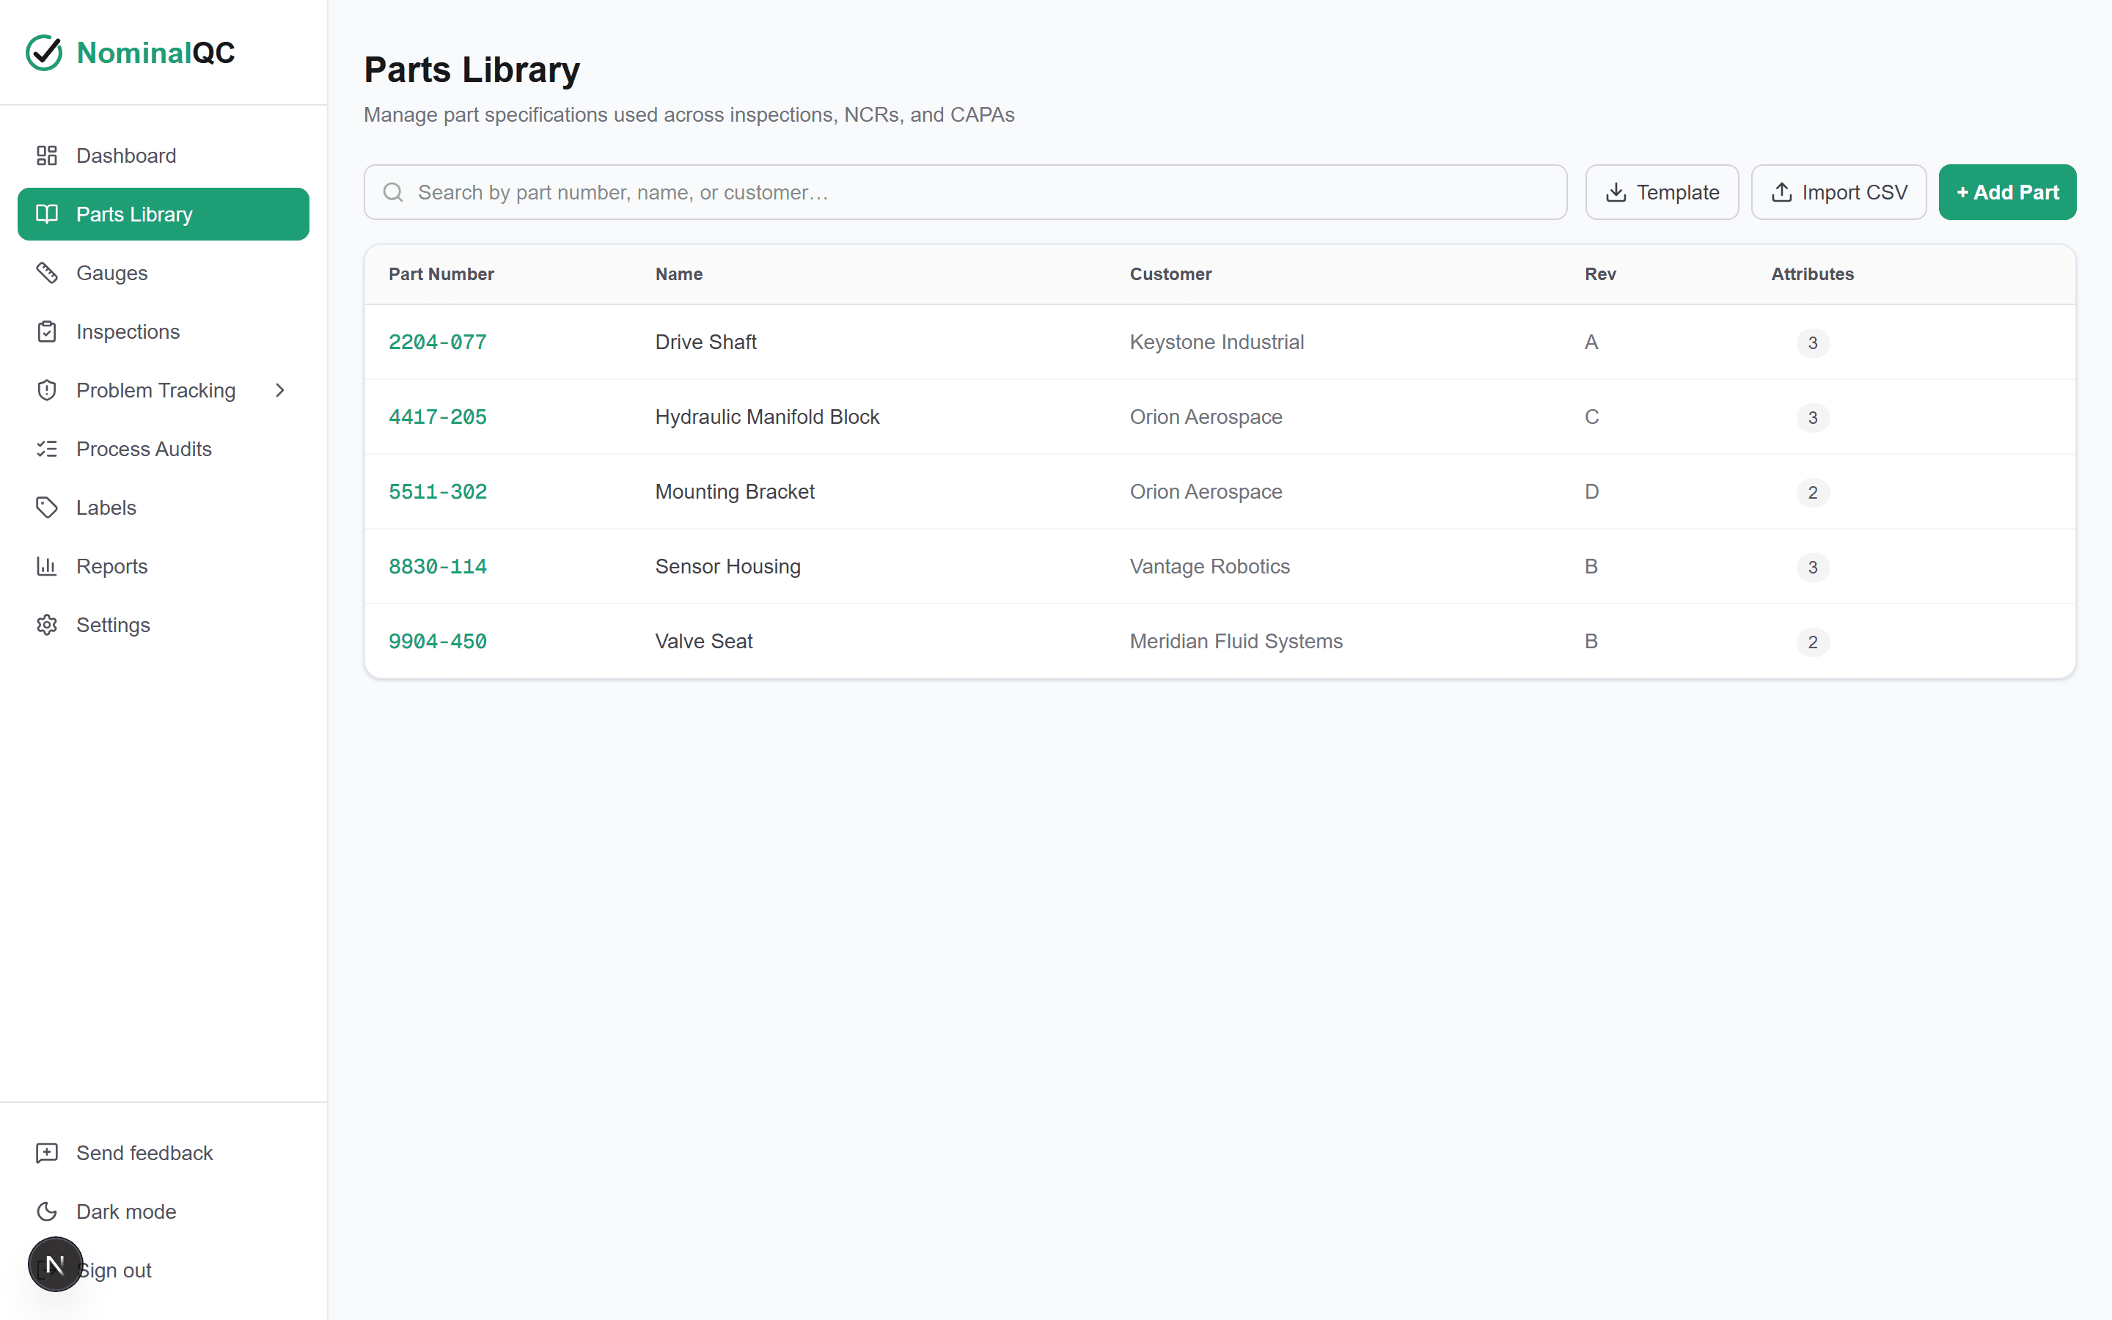Download the CSV Template
This screenshot has height=1320, width=2112.
pyautogui.click(x=1662, y=192)
